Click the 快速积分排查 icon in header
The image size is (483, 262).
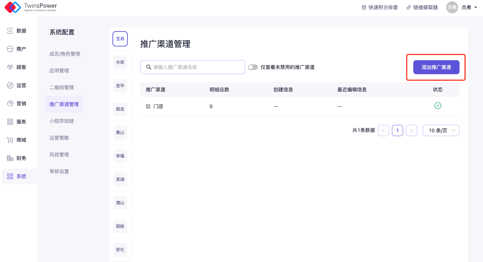point(364,7)
